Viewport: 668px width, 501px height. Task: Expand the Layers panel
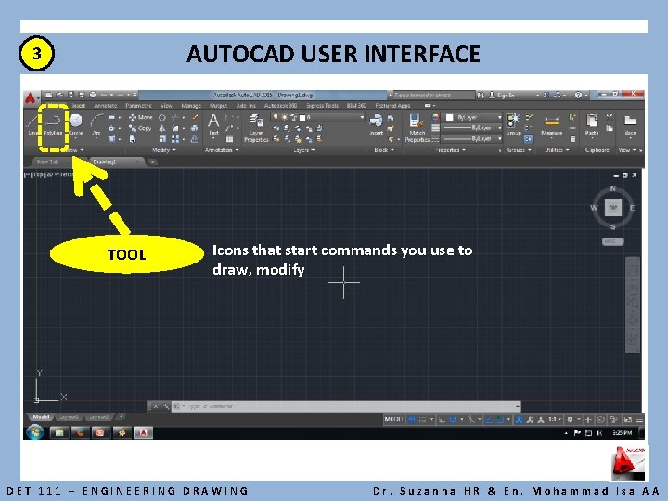303,150
